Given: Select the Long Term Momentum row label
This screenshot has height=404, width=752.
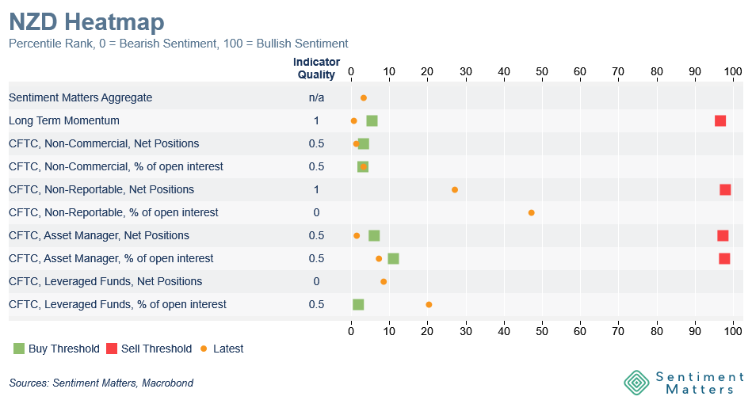Looking at the screenshot, I should (64, 120).
